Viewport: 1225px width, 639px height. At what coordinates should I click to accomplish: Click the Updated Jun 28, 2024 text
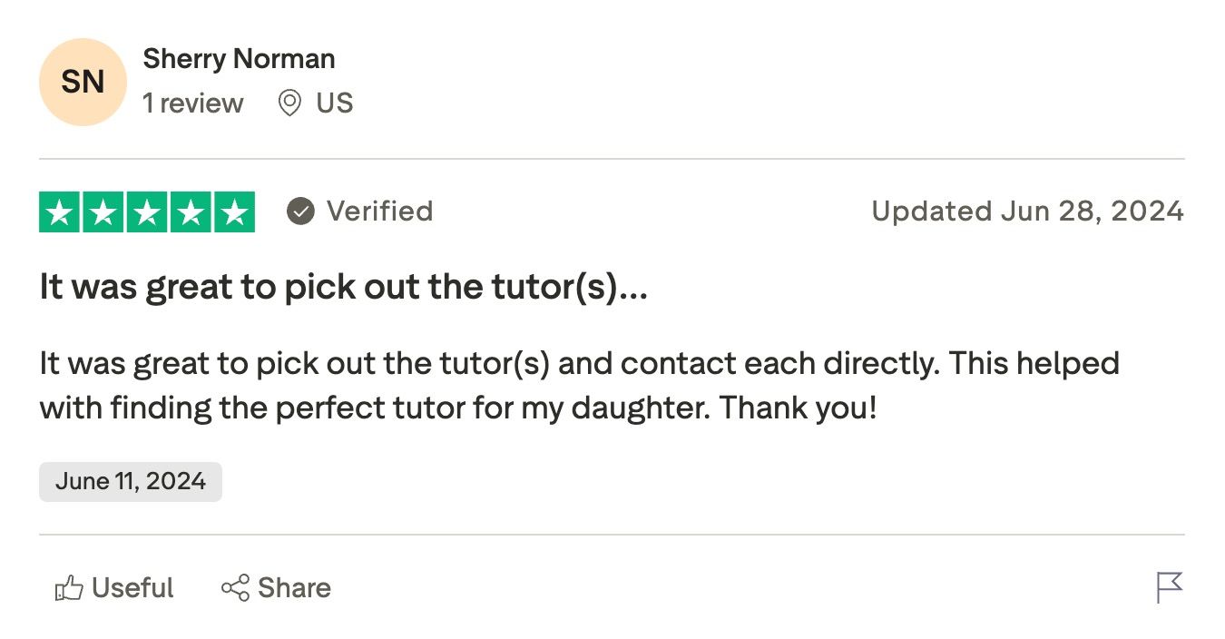[x=1028, y=211]
